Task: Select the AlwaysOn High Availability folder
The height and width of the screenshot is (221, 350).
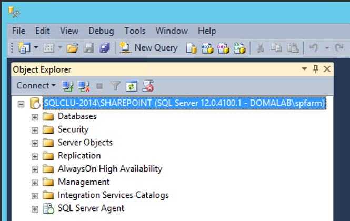Action: 110,169
